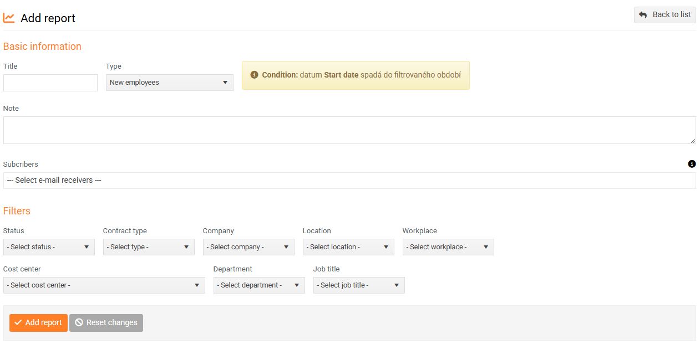
Task: Click the Back to list button
Action: point(665,15)
